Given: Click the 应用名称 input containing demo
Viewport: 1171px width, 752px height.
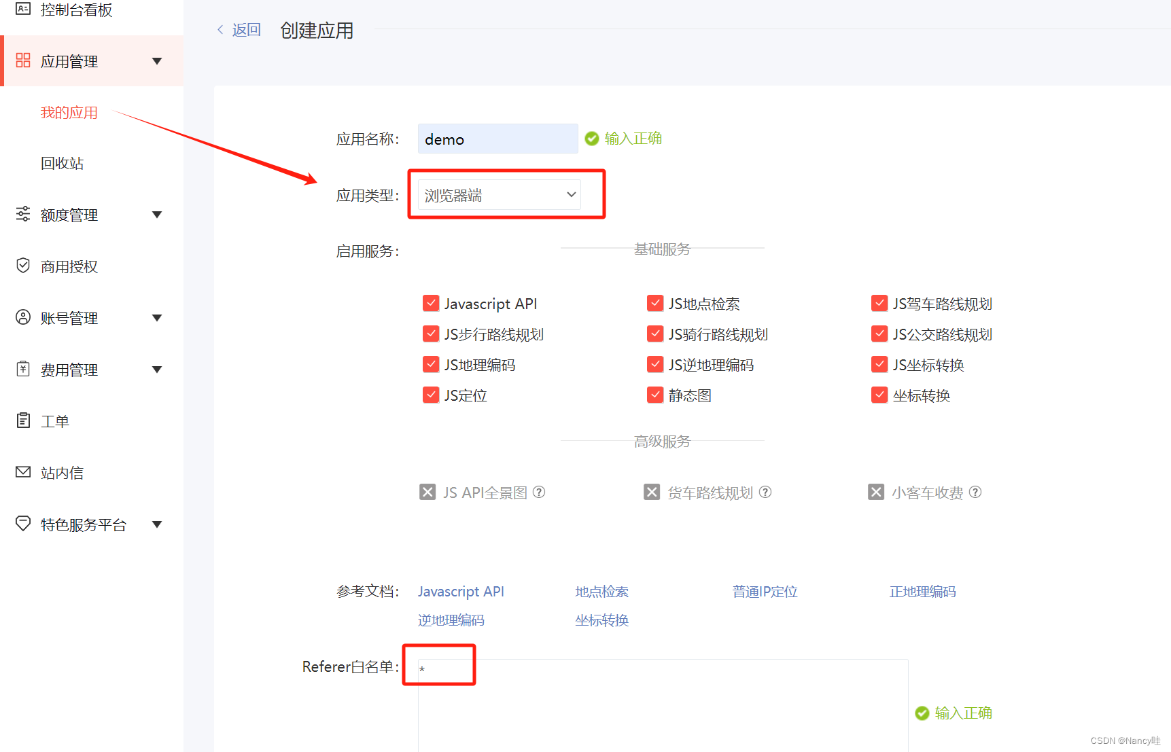Looking at the screenshot, I should pos(497,139).
